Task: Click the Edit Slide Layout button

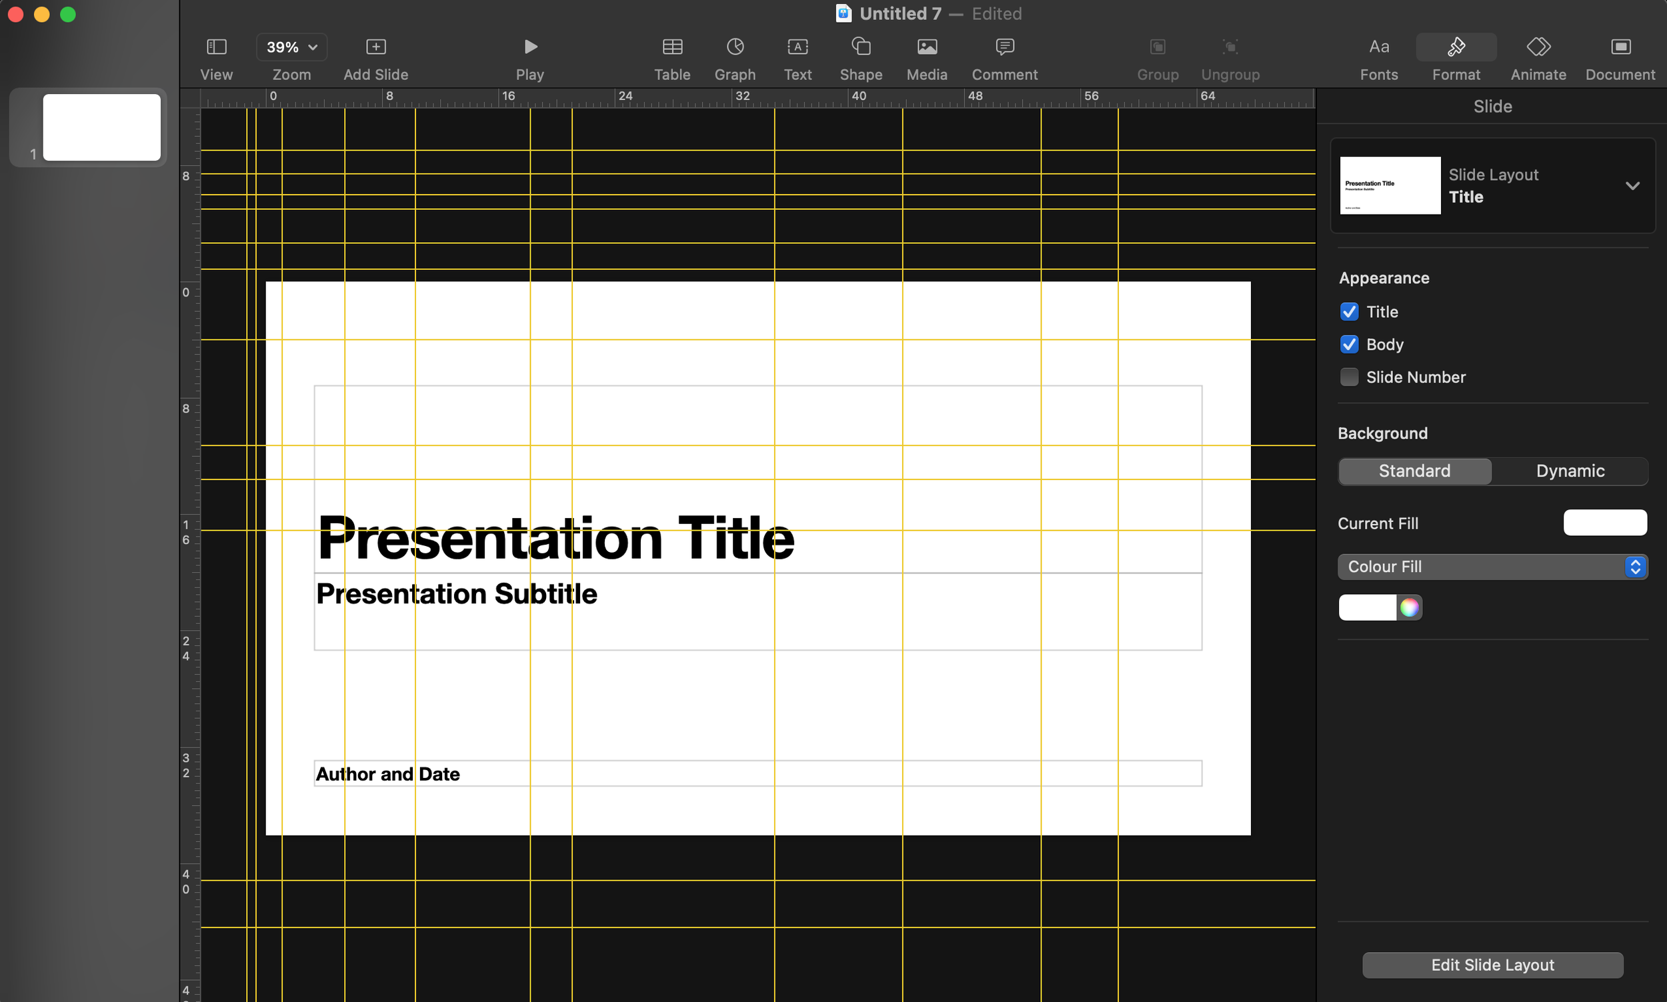Action: pos(1492,965)
